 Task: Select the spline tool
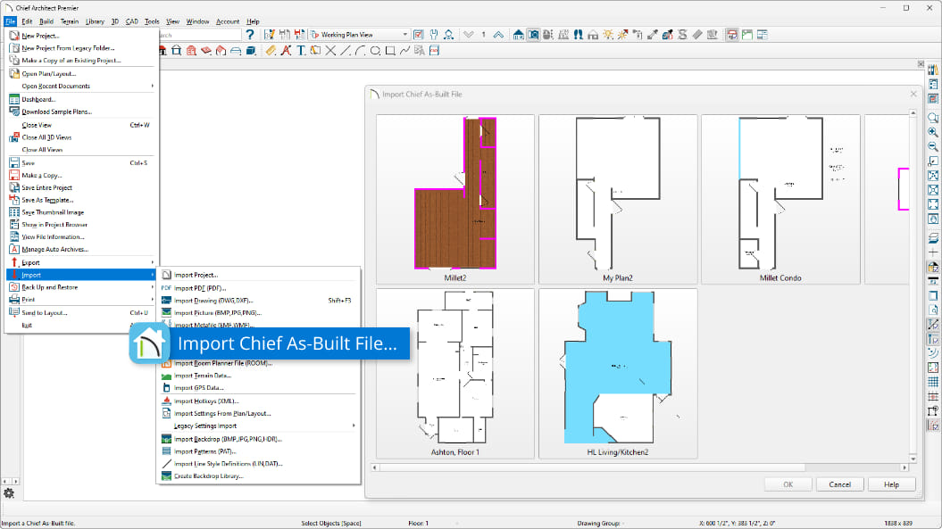click(x=404, y=51)
